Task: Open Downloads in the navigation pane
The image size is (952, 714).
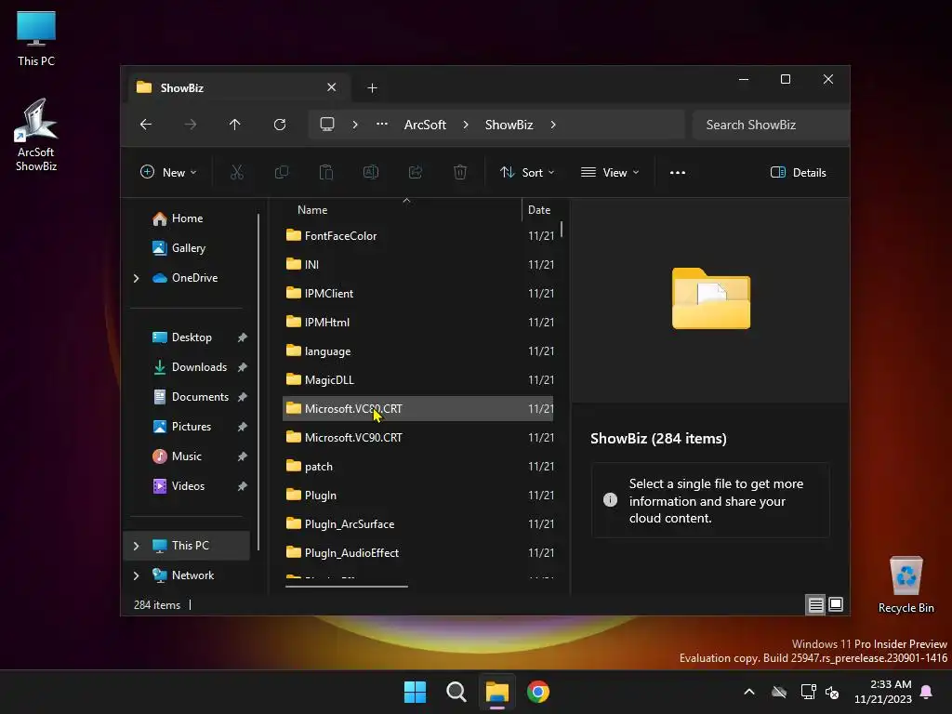Action: 199,367
